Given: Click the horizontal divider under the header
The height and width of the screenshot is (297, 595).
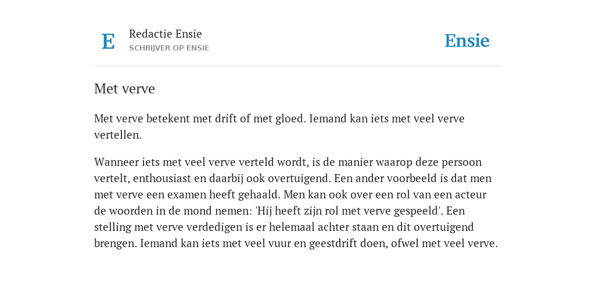Looking at the screenshot, I should 297,66.
